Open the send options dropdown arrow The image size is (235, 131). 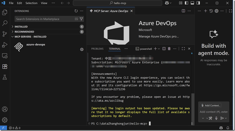tap(226, 118)
